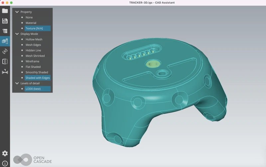The height and width of the screenshot is (167, 266).
Task: Open settings gear icon
Action: pos(5,153)
